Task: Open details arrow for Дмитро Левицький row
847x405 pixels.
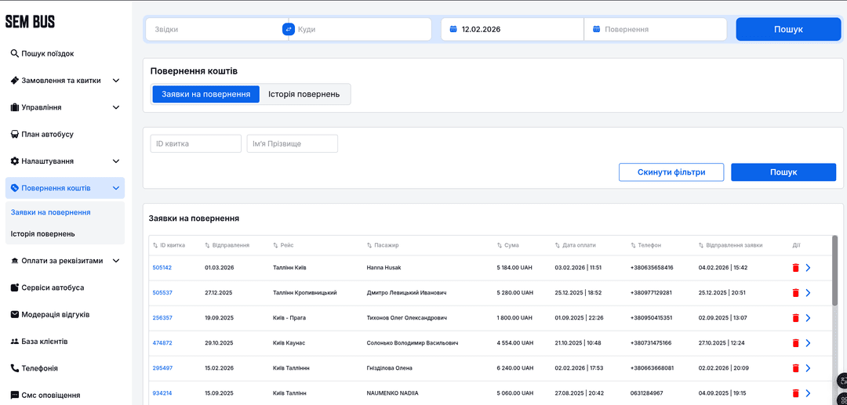Action: [808, 293]
